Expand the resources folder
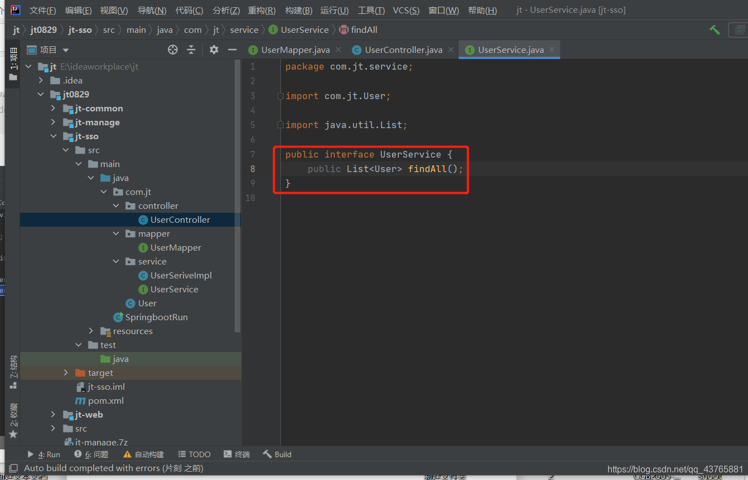The height and width of the screenshot is (480, 748). (x=91, y=331)
